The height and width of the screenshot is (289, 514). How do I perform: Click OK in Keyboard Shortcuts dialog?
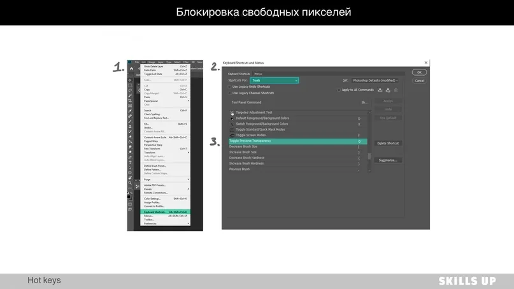point(419,73)
